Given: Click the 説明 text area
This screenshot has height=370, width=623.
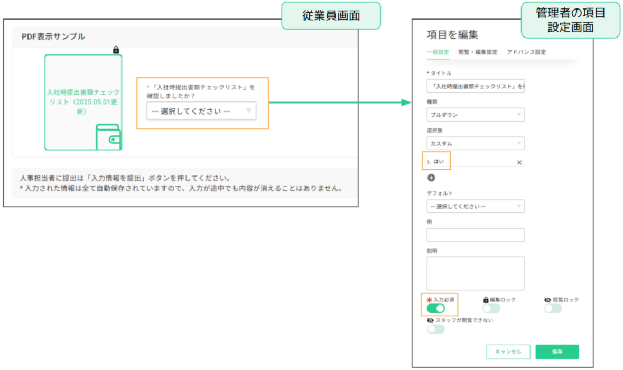Looking at the screenshot, I should [x=476, y=273].
